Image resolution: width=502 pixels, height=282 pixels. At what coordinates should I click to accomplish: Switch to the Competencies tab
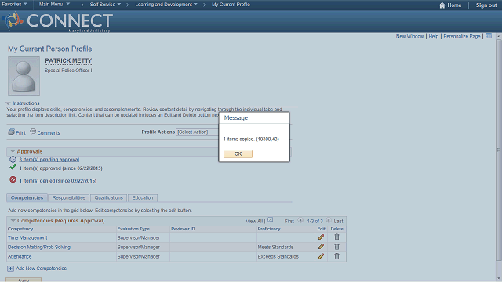[27, 198]
